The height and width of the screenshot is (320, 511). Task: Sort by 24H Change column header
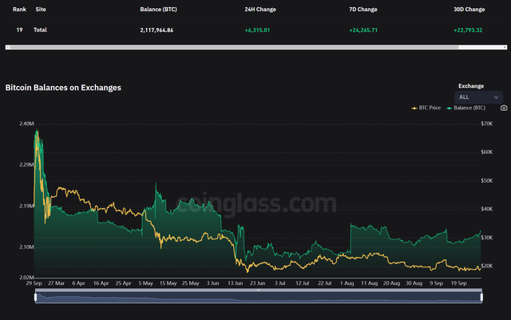(260, 10)
